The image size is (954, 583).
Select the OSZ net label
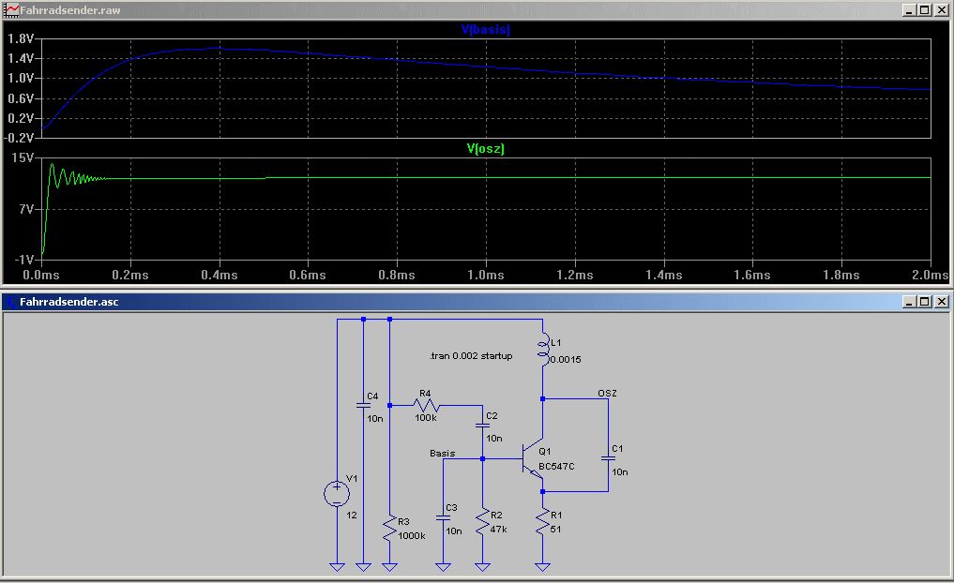[x=607, y=393]
